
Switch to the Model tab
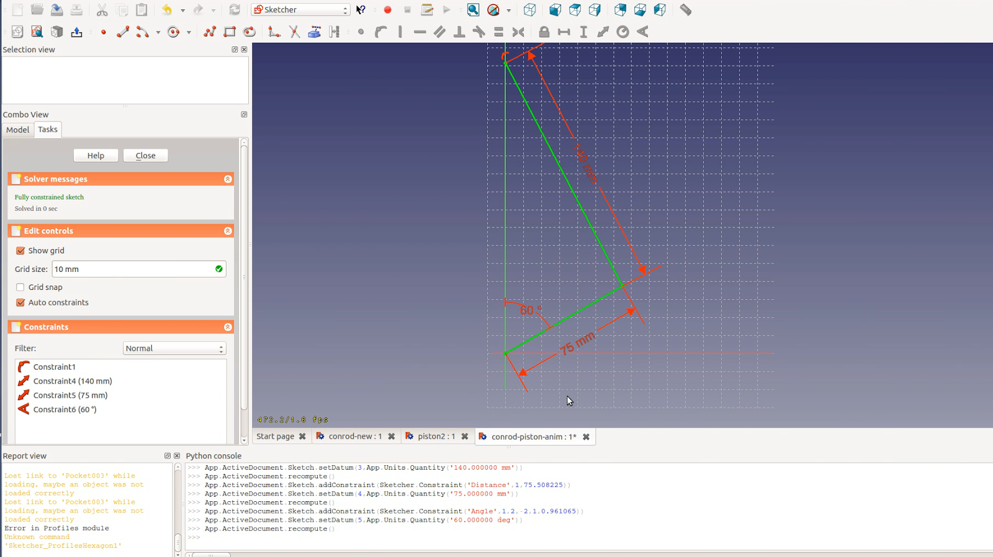point(17,129)
